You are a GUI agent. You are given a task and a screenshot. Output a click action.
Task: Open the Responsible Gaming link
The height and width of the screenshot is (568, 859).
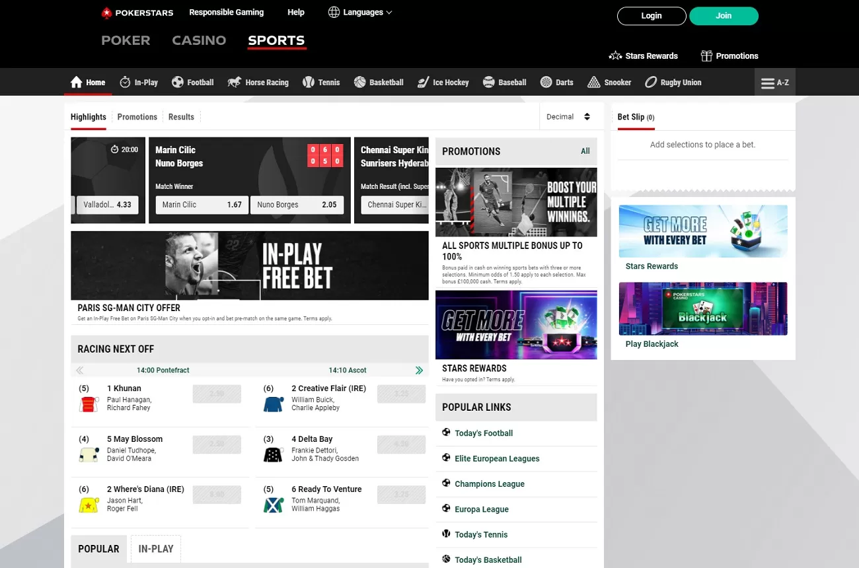(226, 12)
